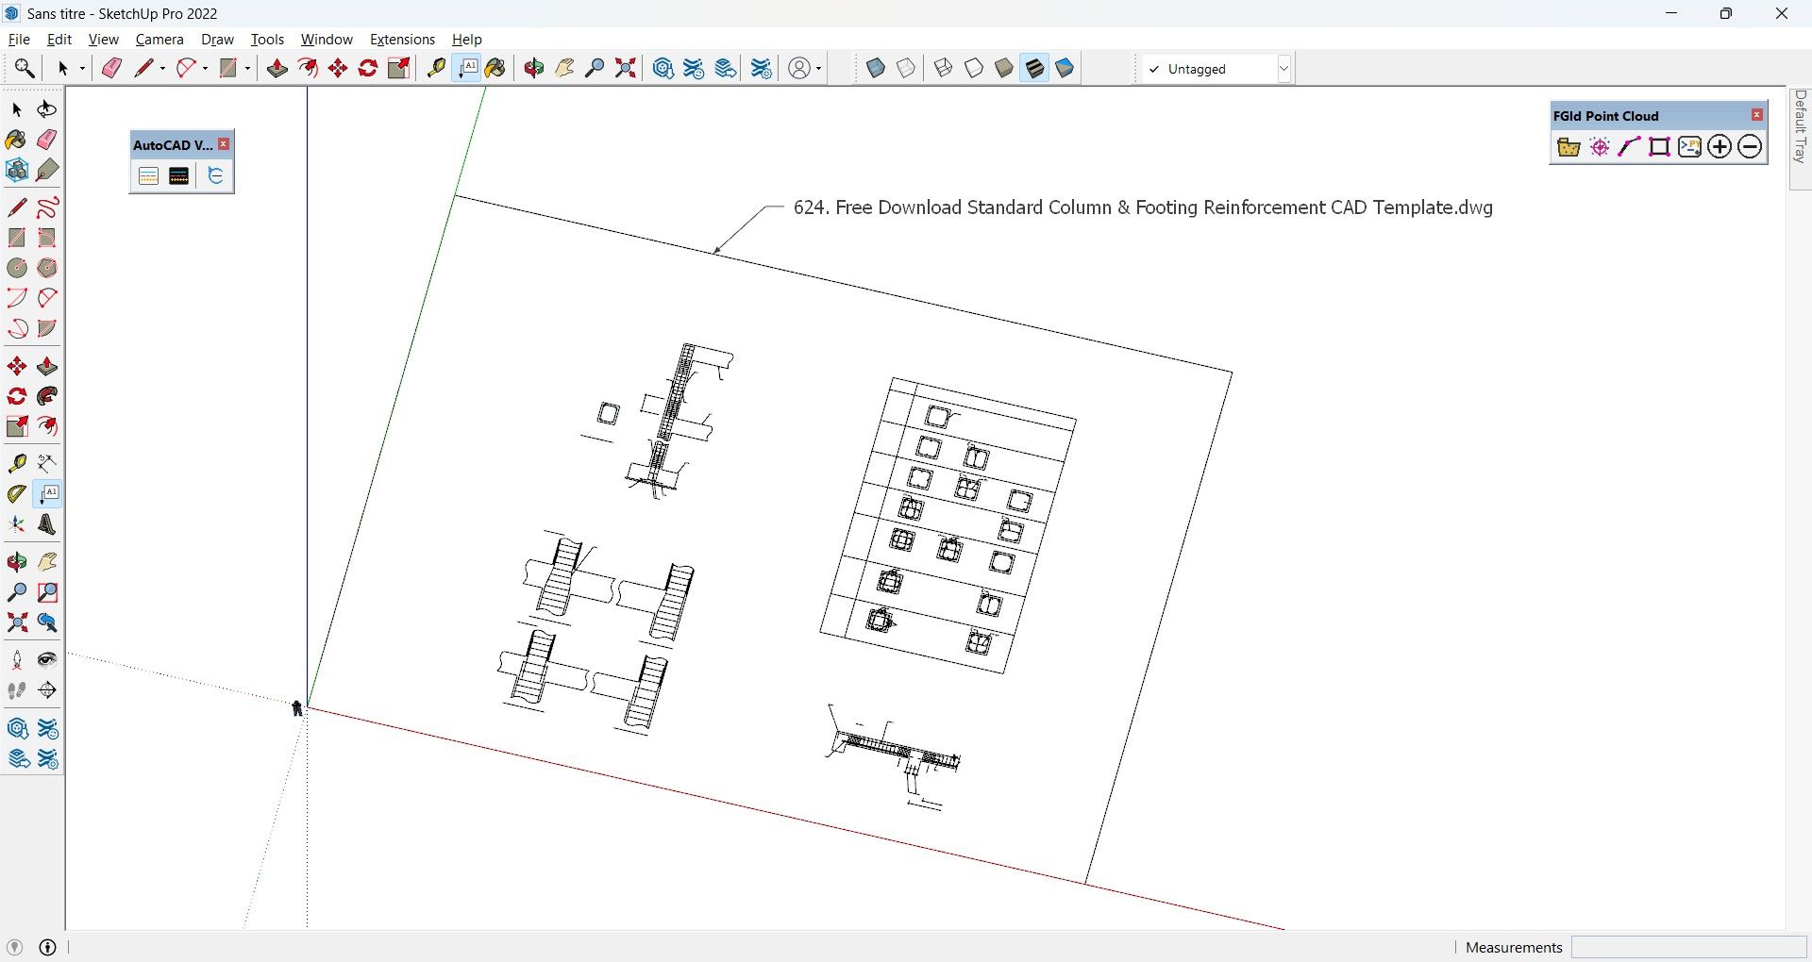Click the AutoCAD View dark-background icon
Image resolution: width=1812 pixels, height=962 pixels.
pos(178,176)
